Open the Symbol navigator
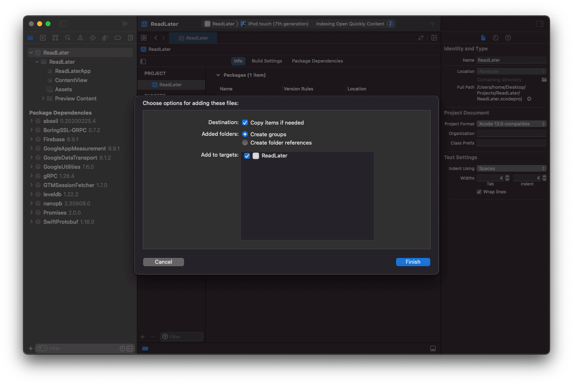The height and width of the screenshot is (385, 573). pos(55,38)
